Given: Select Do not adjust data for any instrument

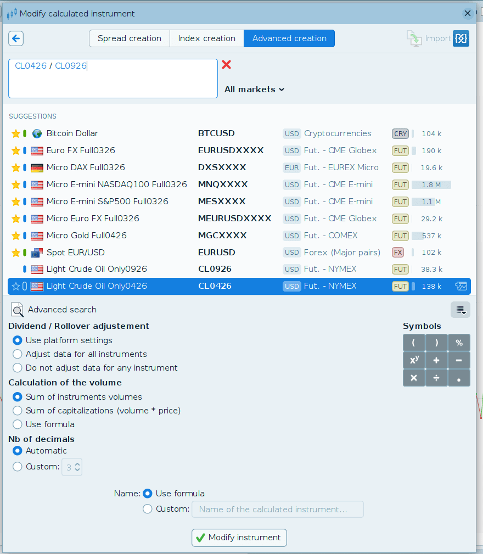Looking at the screenshot, I should [18, 368].
